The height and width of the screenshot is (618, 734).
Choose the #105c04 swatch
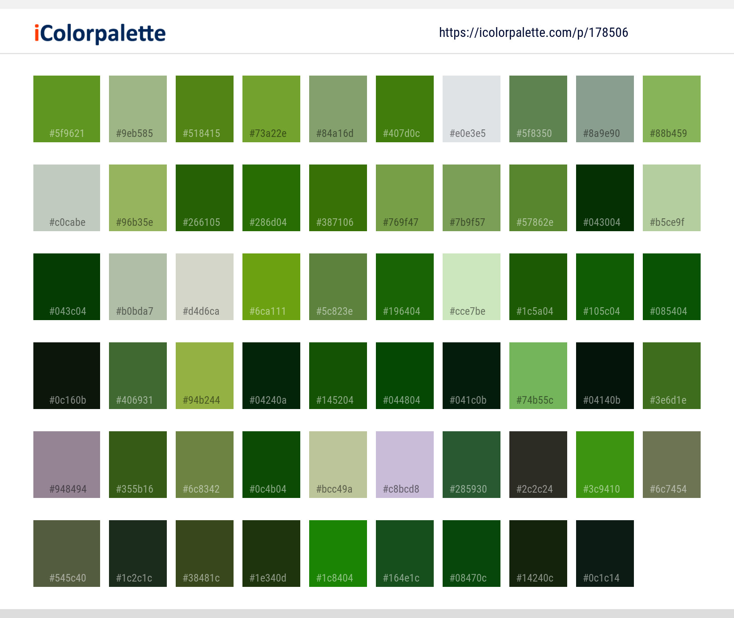605,287
